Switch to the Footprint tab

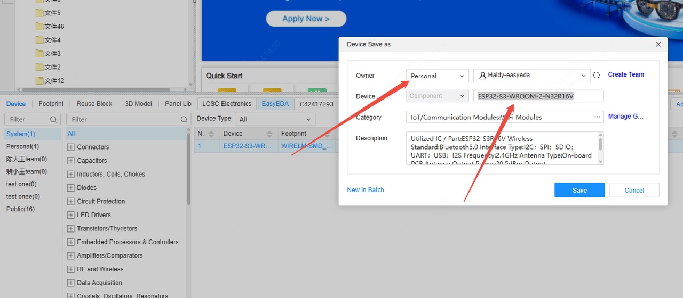click(51, 104)
